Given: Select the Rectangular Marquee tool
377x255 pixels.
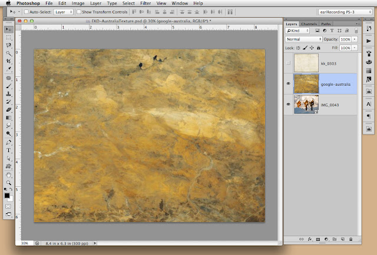Looking at the screenshot, I should (x=9, y=38).
